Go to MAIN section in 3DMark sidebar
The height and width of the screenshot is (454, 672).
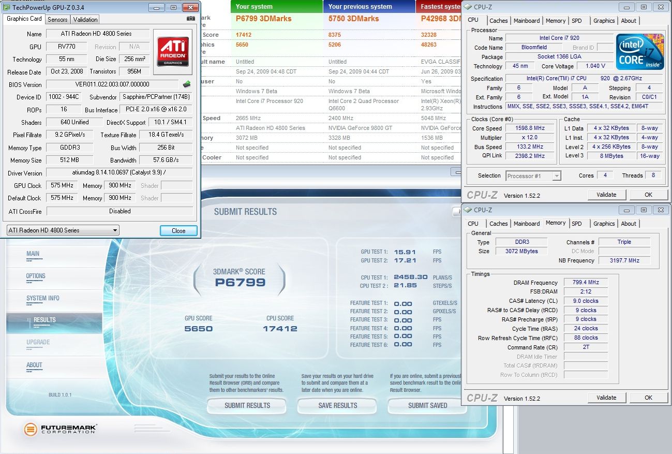coord(33,255)
